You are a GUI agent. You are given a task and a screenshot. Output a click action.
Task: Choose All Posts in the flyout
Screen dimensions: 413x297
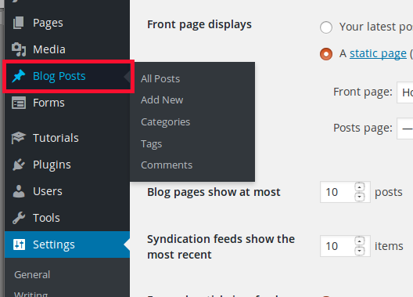click(x=160, y=79)
